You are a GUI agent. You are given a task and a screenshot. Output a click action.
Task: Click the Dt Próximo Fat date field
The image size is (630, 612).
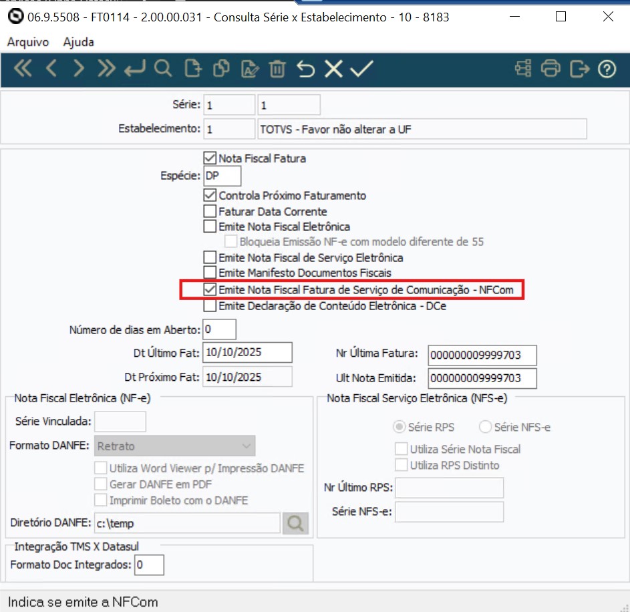tap(247, 377)
